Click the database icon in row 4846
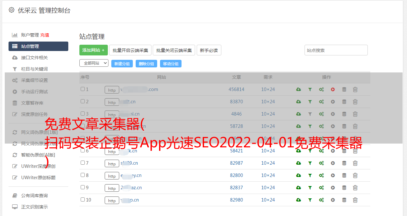This screenshot has width=407, height=216. 344,114
